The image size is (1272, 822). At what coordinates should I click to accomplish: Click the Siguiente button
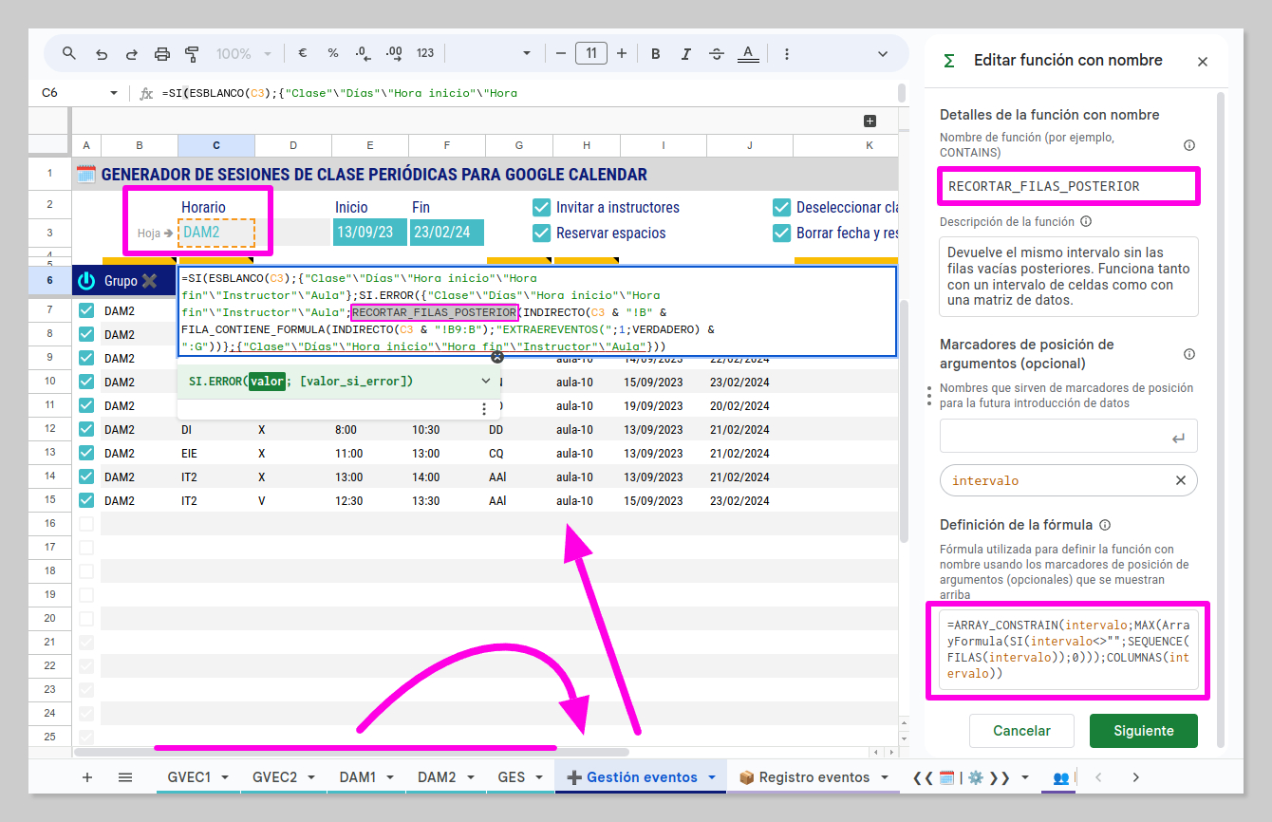(1144, 731)
